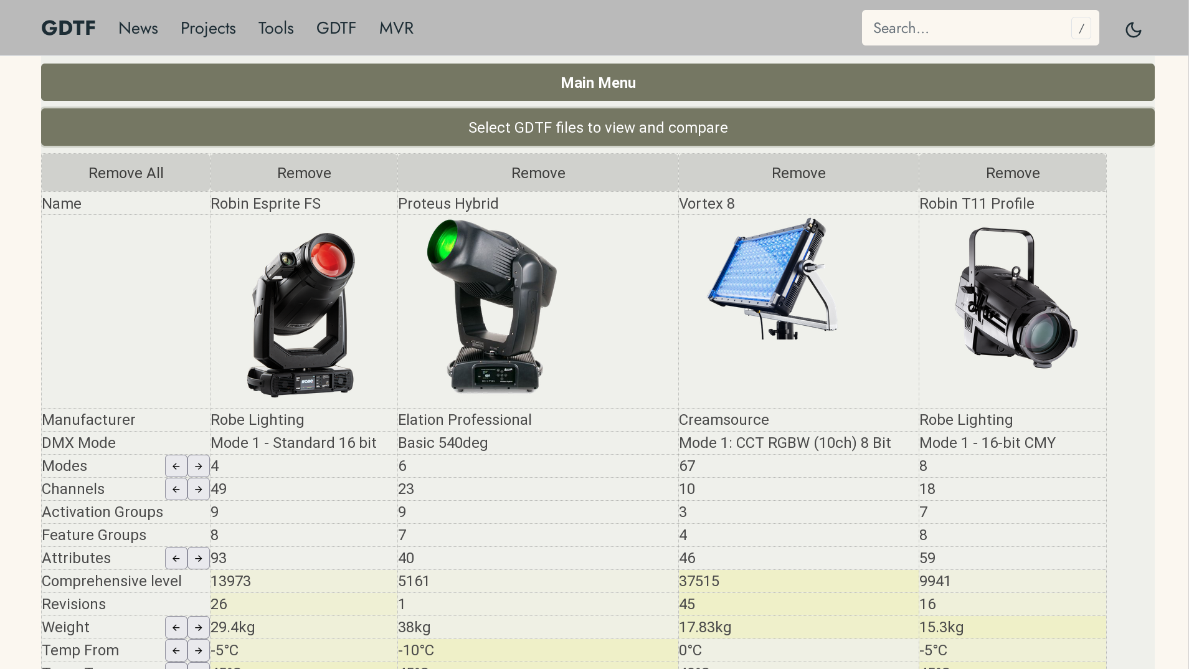Click Mode 1: CCT RGBW (10ch) 8 Bit
This screenshot has width=1189, height=669.
click(798, 443)
